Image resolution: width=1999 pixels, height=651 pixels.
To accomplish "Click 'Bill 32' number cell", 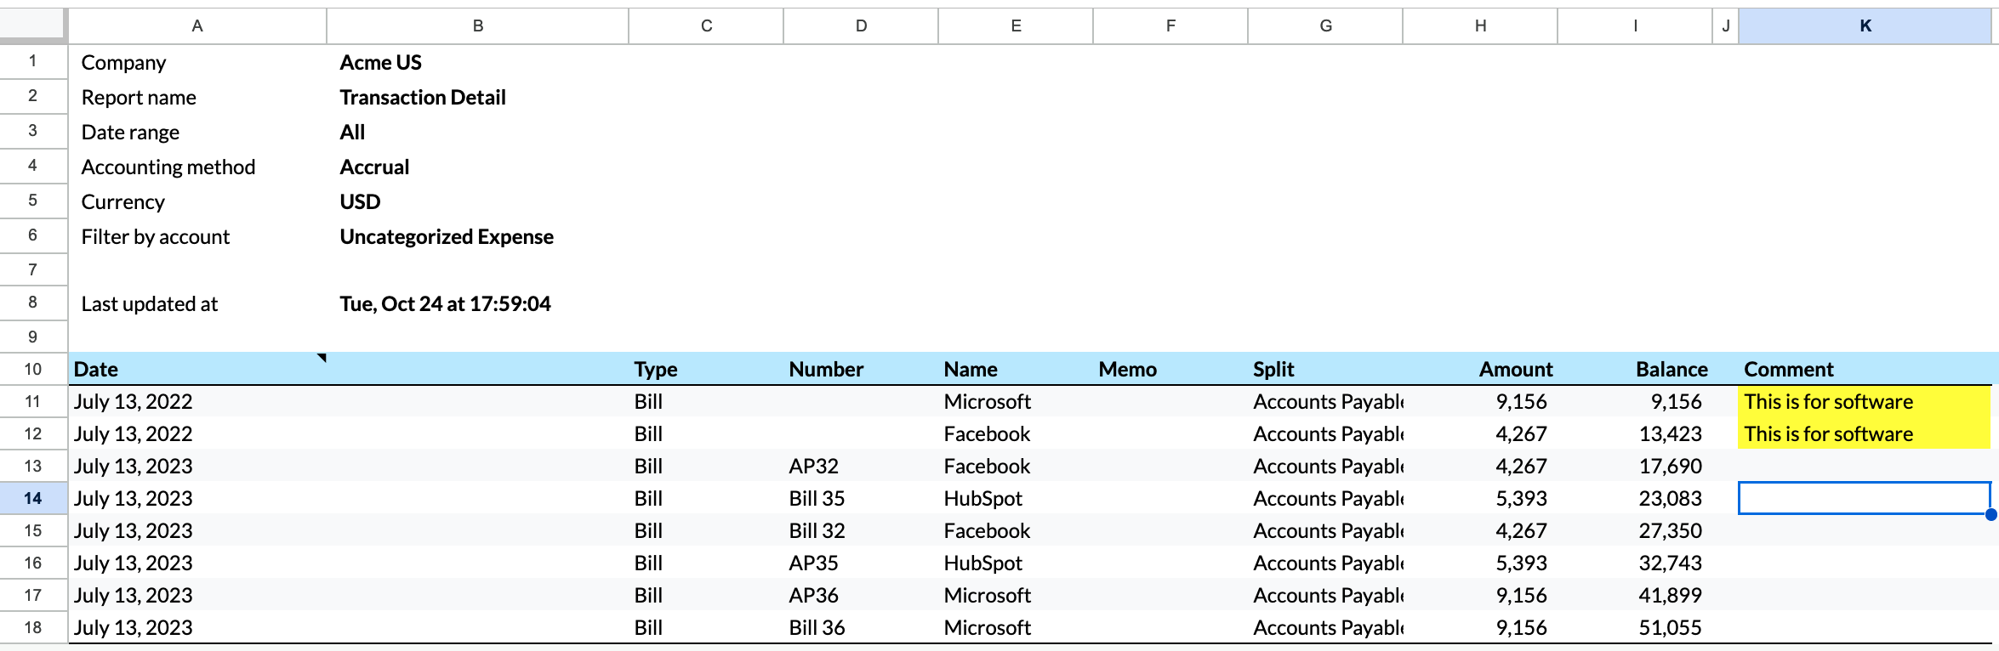I will [x=861, y=530].
